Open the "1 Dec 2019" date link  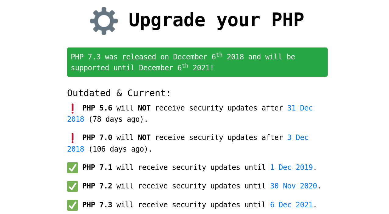coord(291,167)
